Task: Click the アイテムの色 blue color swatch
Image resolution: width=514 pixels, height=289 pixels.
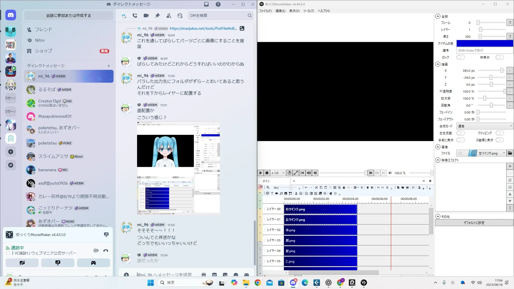Action: coord(485,43)
